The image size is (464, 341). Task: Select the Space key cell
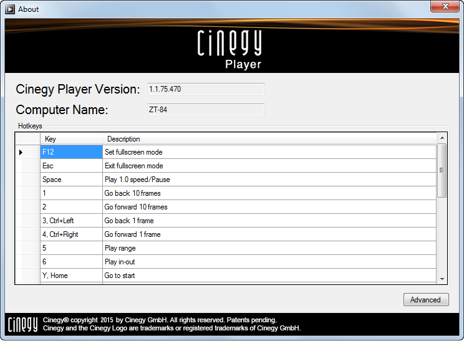(x=71, y=180)
